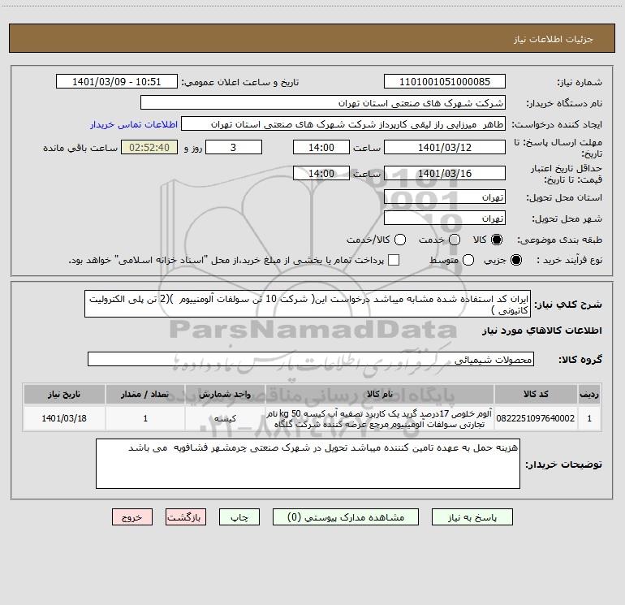Select the کالا/خدمت radio button
The height and width of the screenshot is (605, 625).
(x=400, y=240)
